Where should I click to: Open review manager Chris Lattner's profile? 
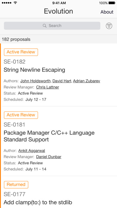tap(47, 87)
